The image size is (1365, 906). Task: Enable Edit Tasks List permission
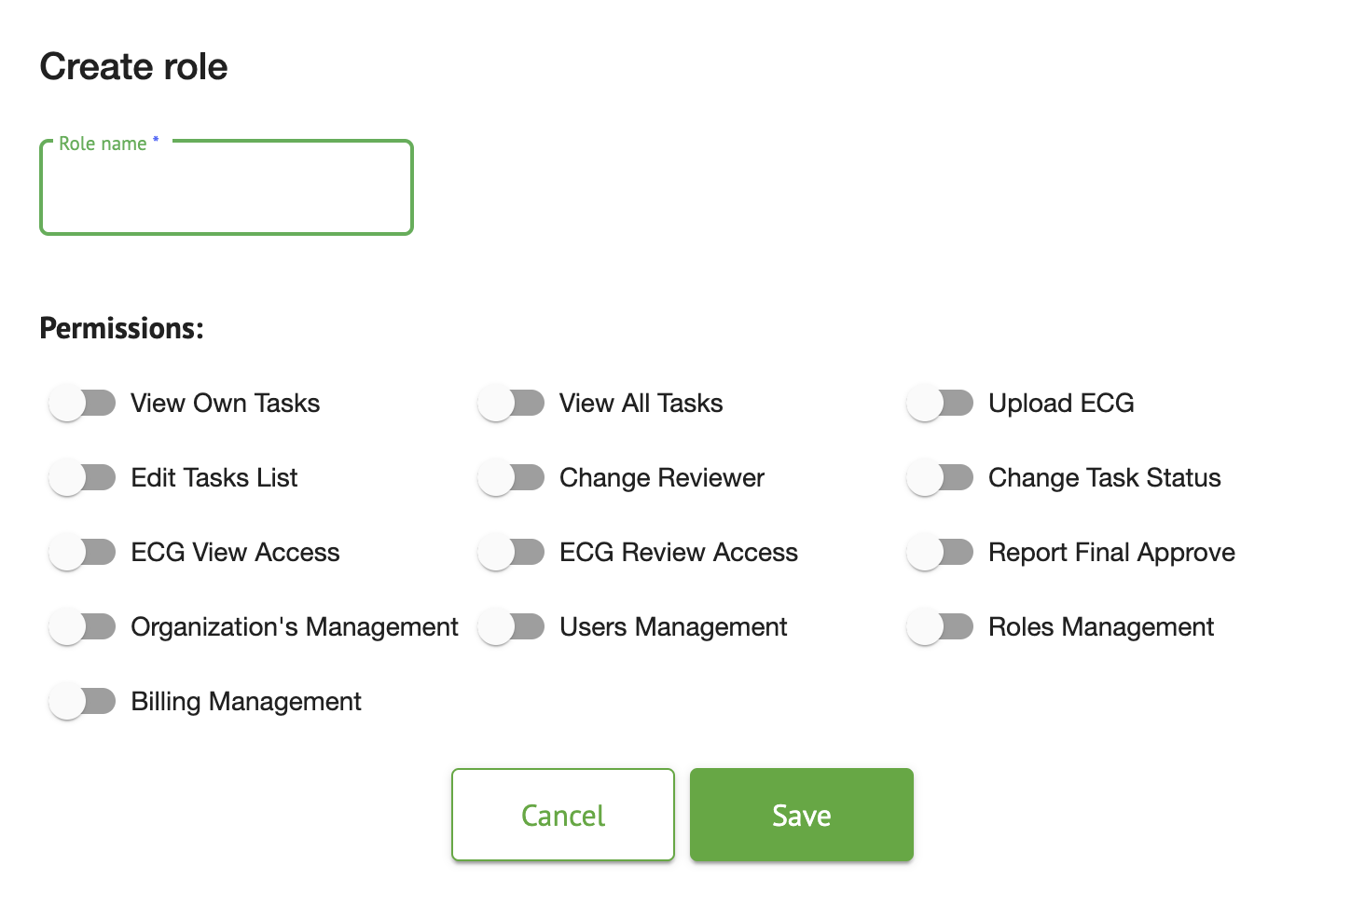[x=82, y=478]
